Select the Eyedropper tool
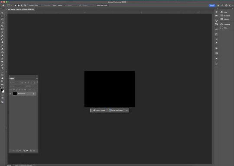 pos(2,32)
